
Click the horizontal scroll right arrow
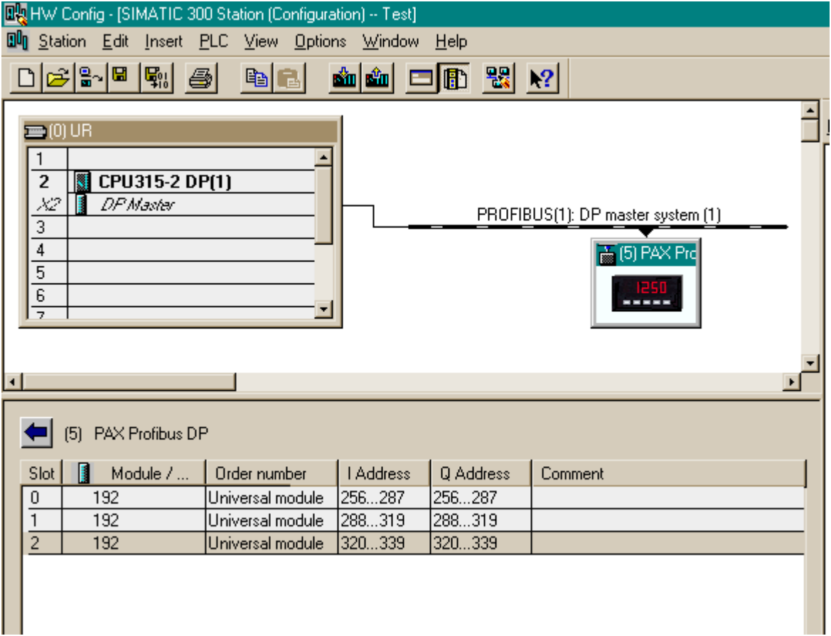pyautogui.click(x=792, y=381)
